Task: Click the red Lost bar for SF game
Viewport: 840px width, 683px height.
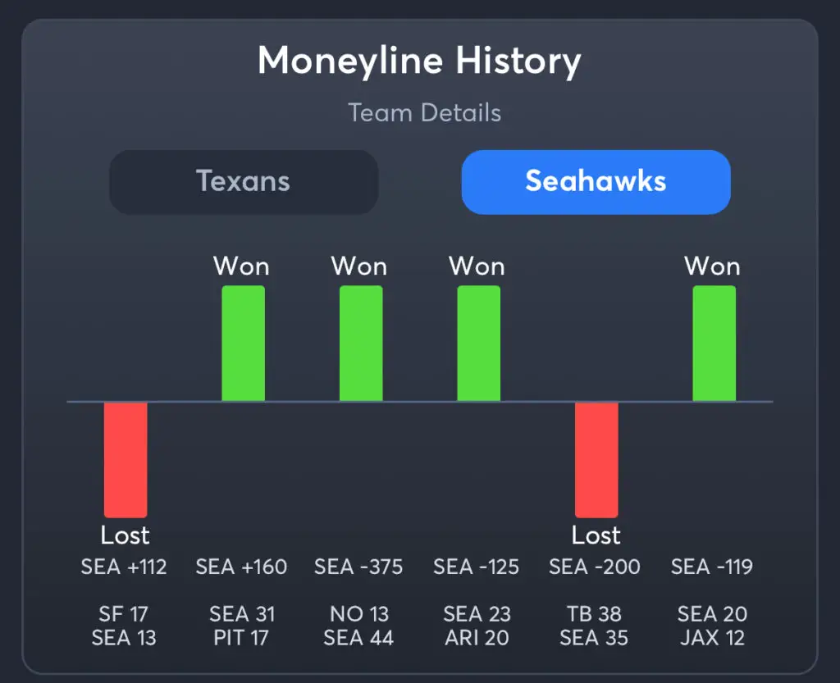Action: 126,459
